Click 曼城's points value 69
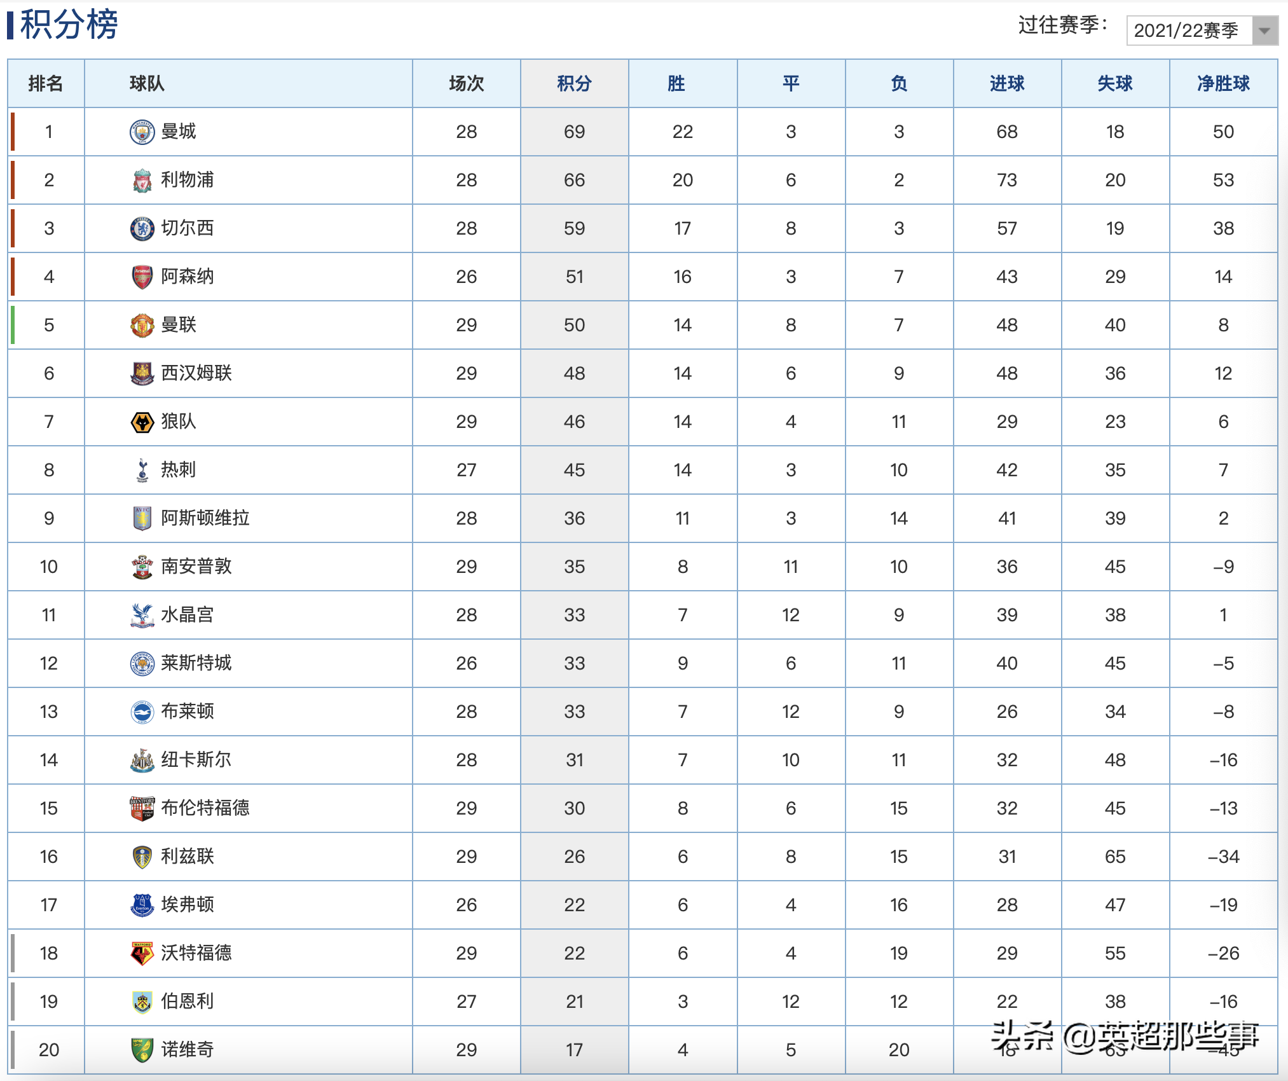 [575, 132]
